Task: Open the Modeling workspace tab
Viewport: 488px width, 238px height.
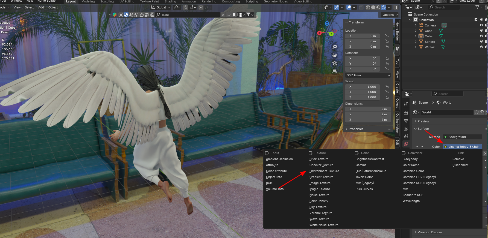Action: pyautogui.click(x=88, y=2)
